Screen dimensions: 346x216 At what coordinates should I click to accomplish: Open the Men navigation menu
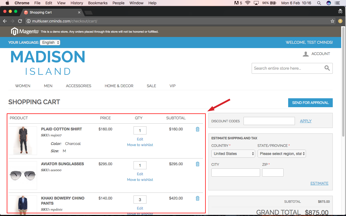click(x=48, y=86)
